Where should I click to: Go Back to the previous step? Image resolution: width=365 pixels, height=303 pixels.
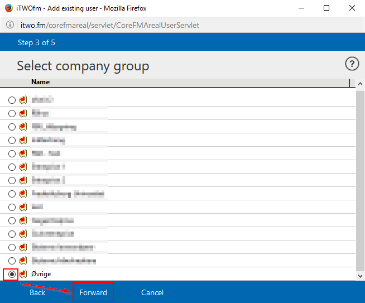pos(37,292)
